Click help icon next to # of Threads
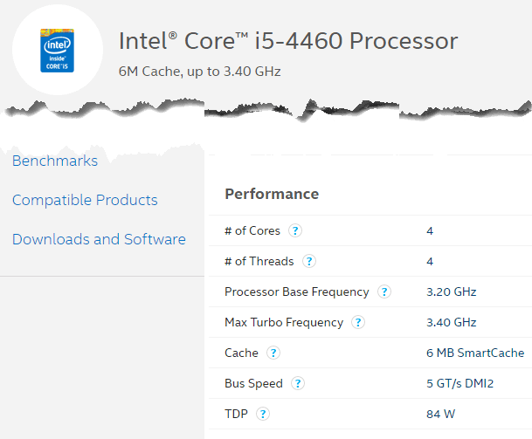Screen dimensions: 532x439 308,261
